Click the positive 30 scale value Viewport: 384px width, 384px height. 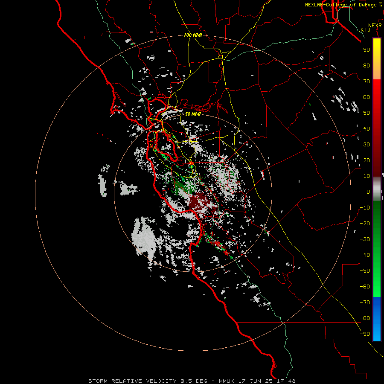[367, 145]
